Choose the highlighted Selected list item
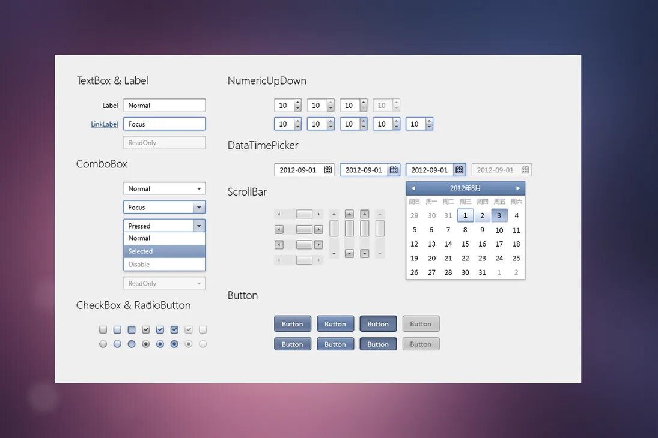Viewport: 658px width, 438px height. [164, 251]
